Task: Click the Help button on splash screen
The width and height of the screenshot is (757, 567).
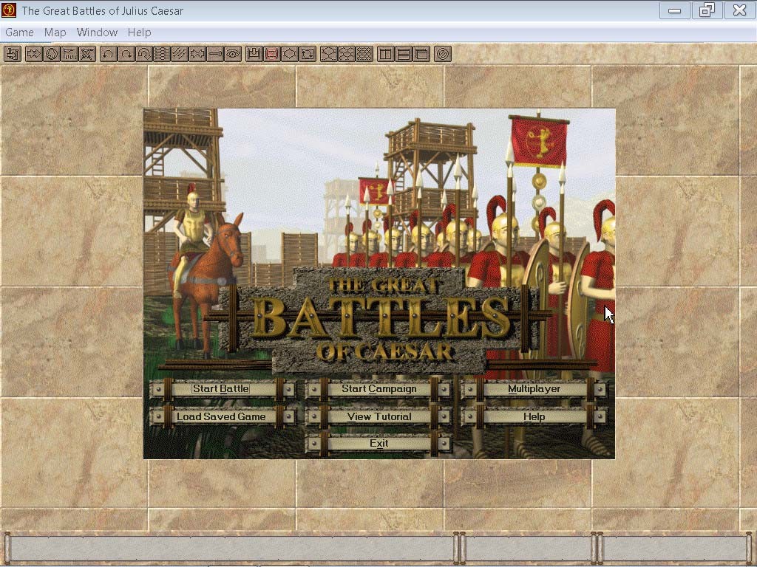Action: pyautogui.click(x=534, y=416)
